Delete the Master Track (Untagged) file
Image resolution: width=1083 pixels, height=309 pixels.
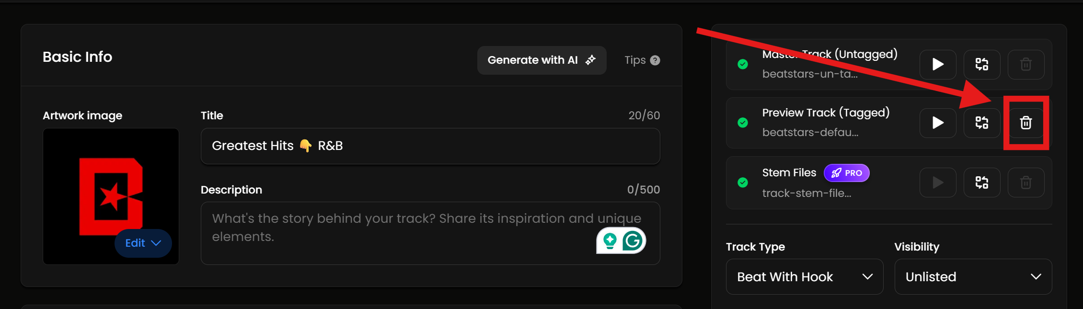tap(1025, 64)
